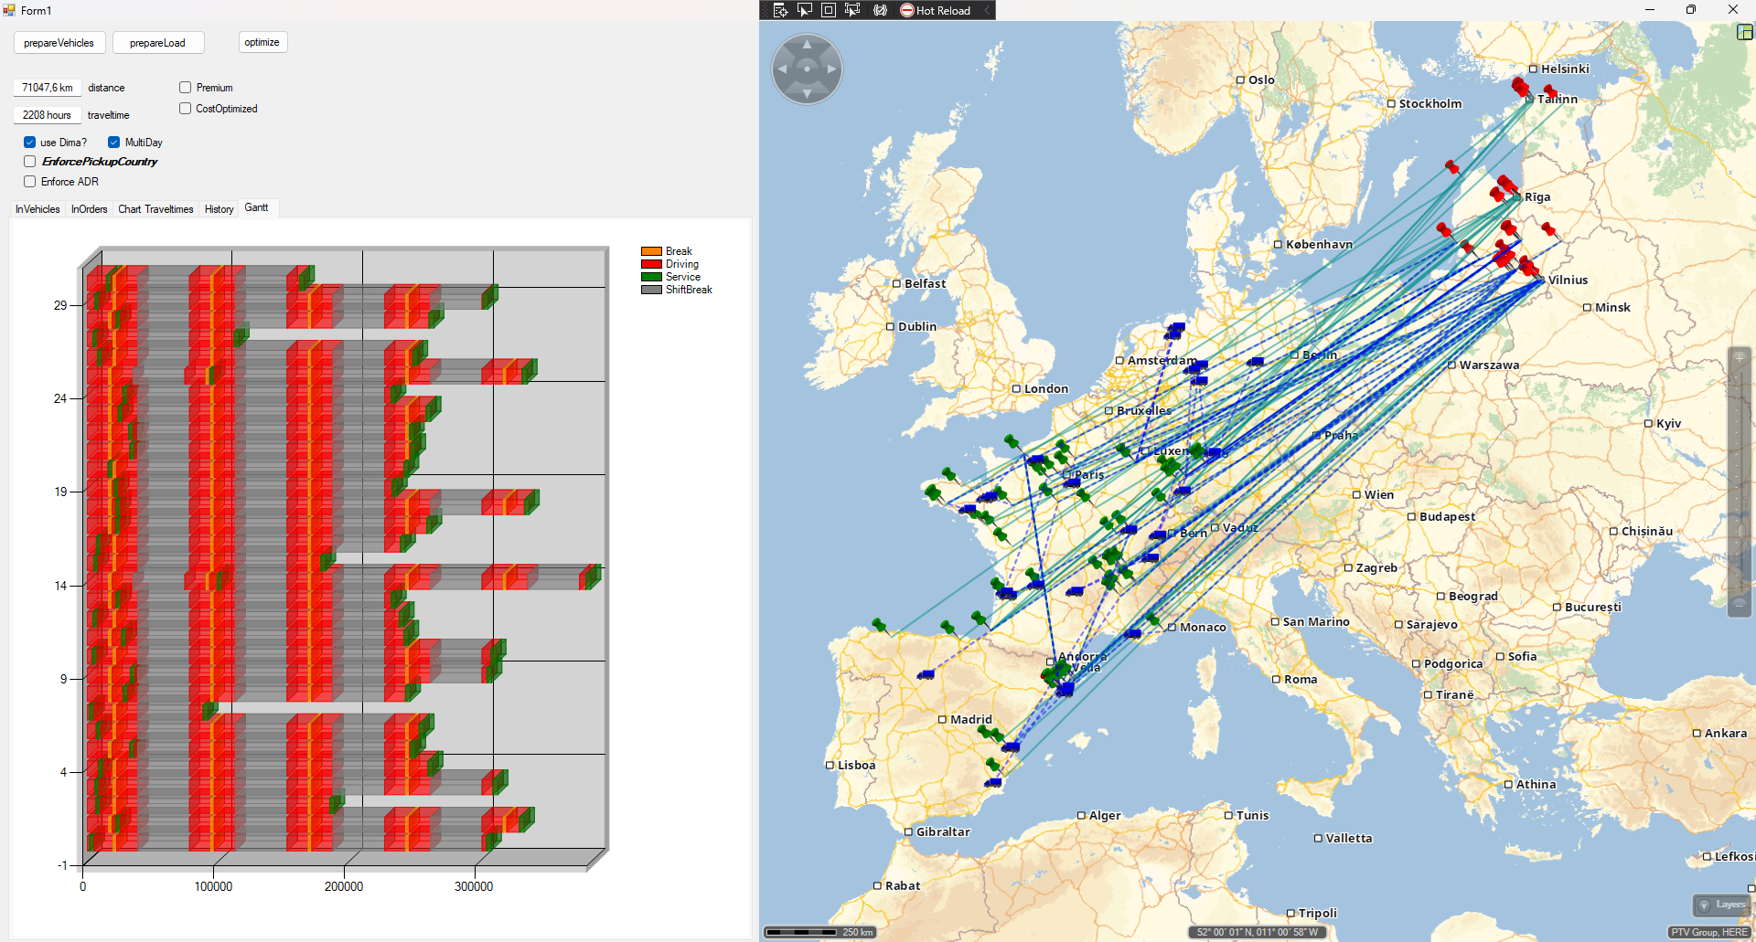Enable the Enforce ADR checkbox
1756x942 pixels.
pyautogui.click(x=30, y=182)
